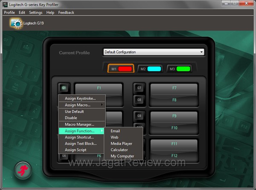Select Email in the function submenu
The height and width of the screenshot is (190, 256).
point(123,131)
